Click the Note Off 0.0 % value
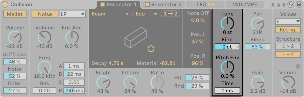Viewport: 304px width, 97px height. (198, 20)
